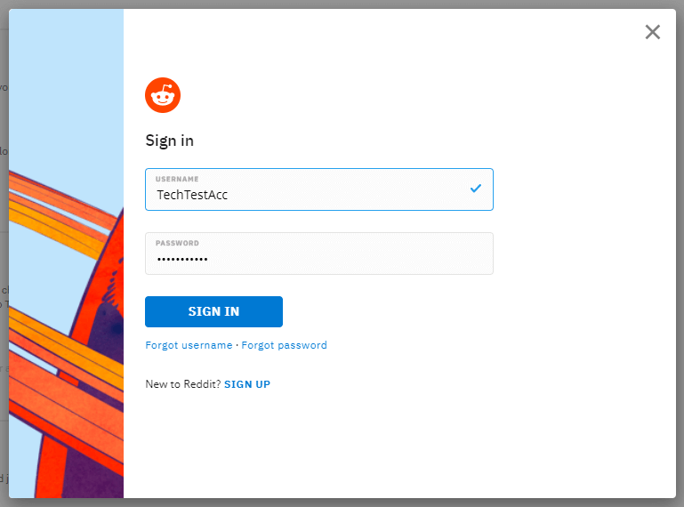Screen dimensions: 684x507
Task: Click the USERNAME field label
Action: pyautogui.click(x=177, y=179)
